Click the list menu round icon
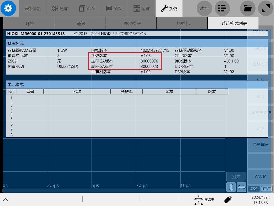Viewport: 274px width, 206px height. [222, 8]
